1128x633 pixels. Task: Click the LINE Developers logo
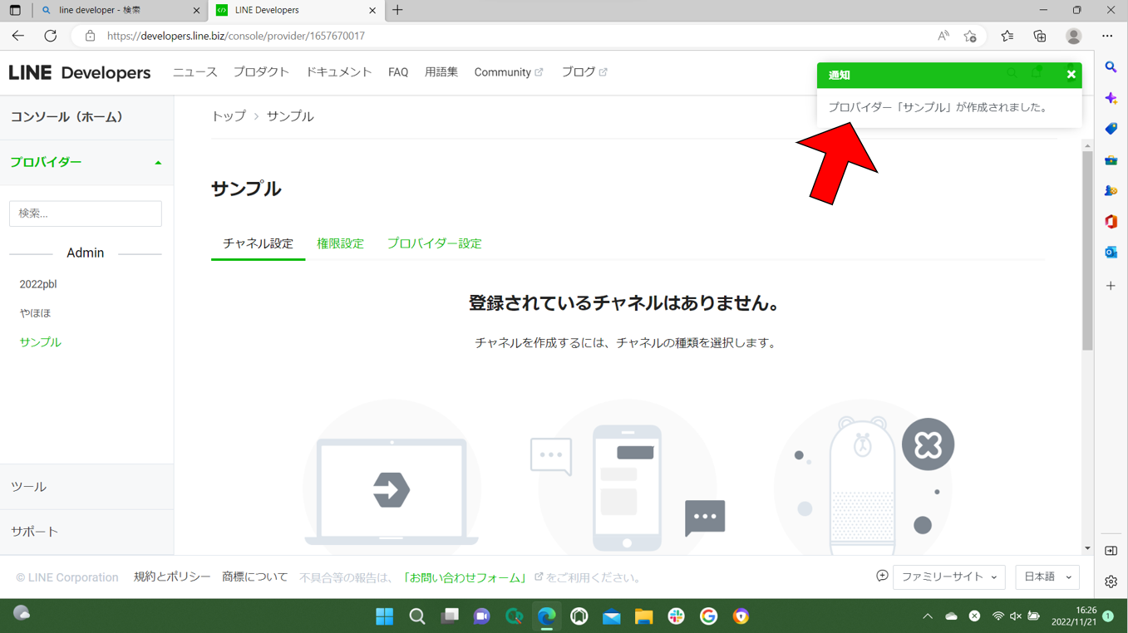pyautogui.click(x=80, y=72)
